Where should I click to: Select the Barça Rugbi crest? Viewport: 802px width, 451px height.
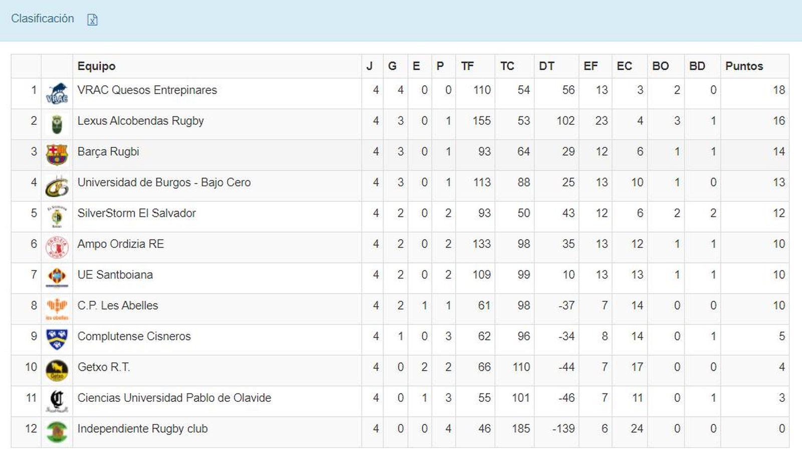point(57,154)
